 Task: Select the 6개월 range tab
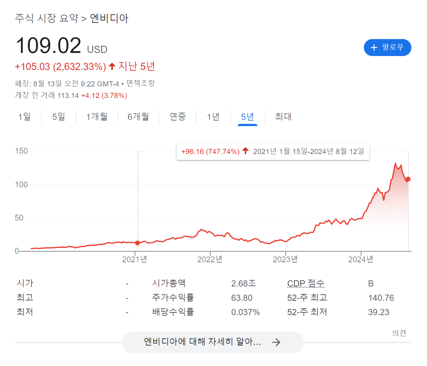[x=138, y=117]
